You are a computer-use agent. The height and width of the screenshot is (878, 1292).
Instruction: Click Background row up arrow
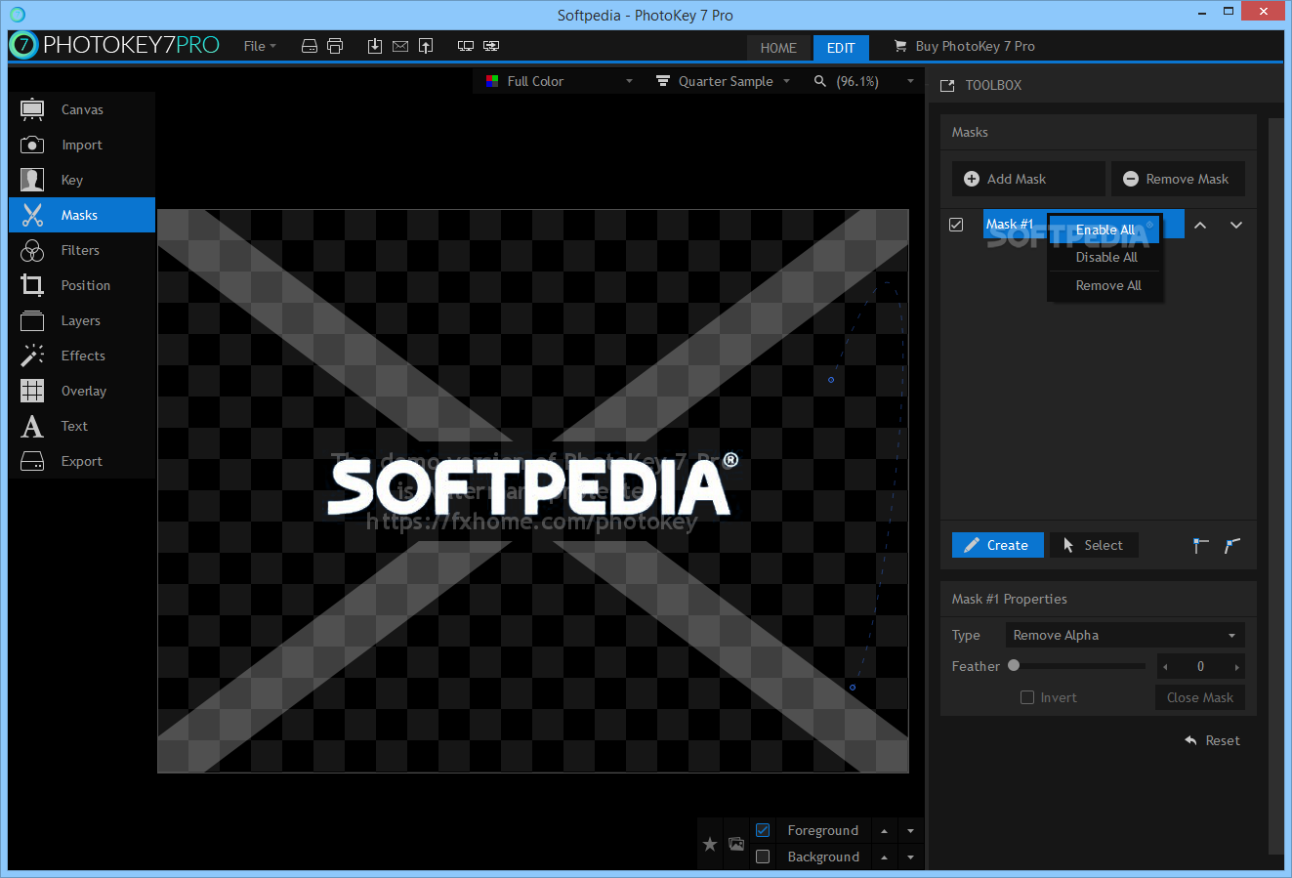[x=884, y=857]
